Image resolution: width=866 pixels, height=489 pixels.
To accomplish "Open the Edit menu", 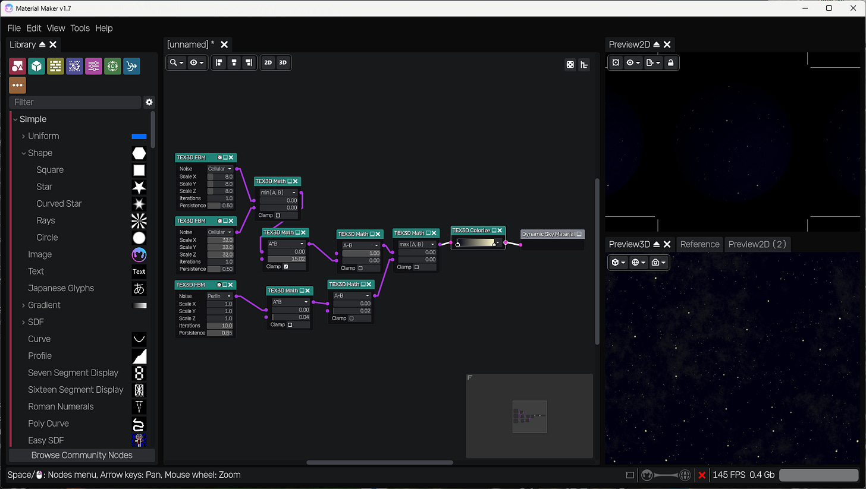I will click(x=34, y=28).
